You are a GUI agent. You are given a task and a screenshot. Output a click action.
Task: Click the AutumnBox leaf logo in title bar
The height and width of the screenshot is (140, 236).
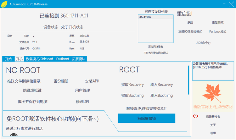pyautogui.click(x=4, y=4)
